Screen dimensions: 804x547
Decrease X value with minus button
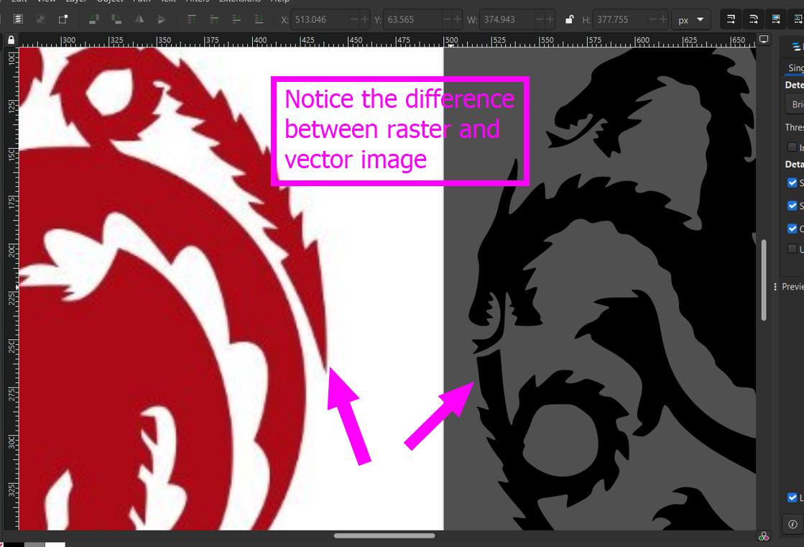(x=354, y=19)
